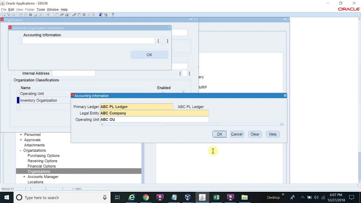Expand the taskbar Desktop toolbar chevron

pyautogui.click(x=283, y=195)
